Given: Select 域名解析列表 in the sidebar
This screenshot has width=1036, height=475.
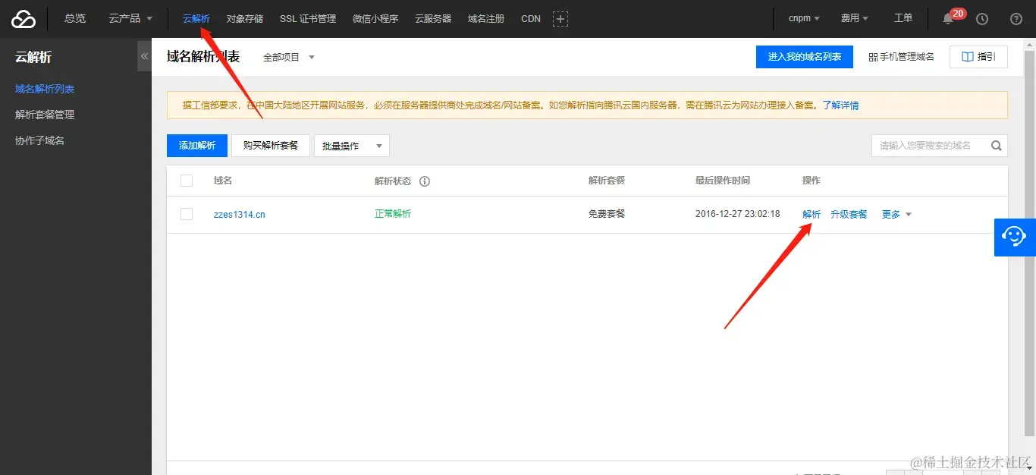Looking at the screenshot, I should [x=45, y=89].
